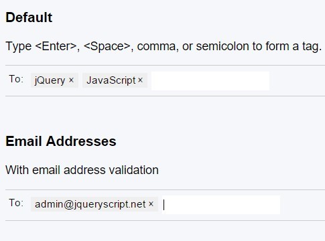
Task: Click the Default section heading
Action: (x=29, y=17)
